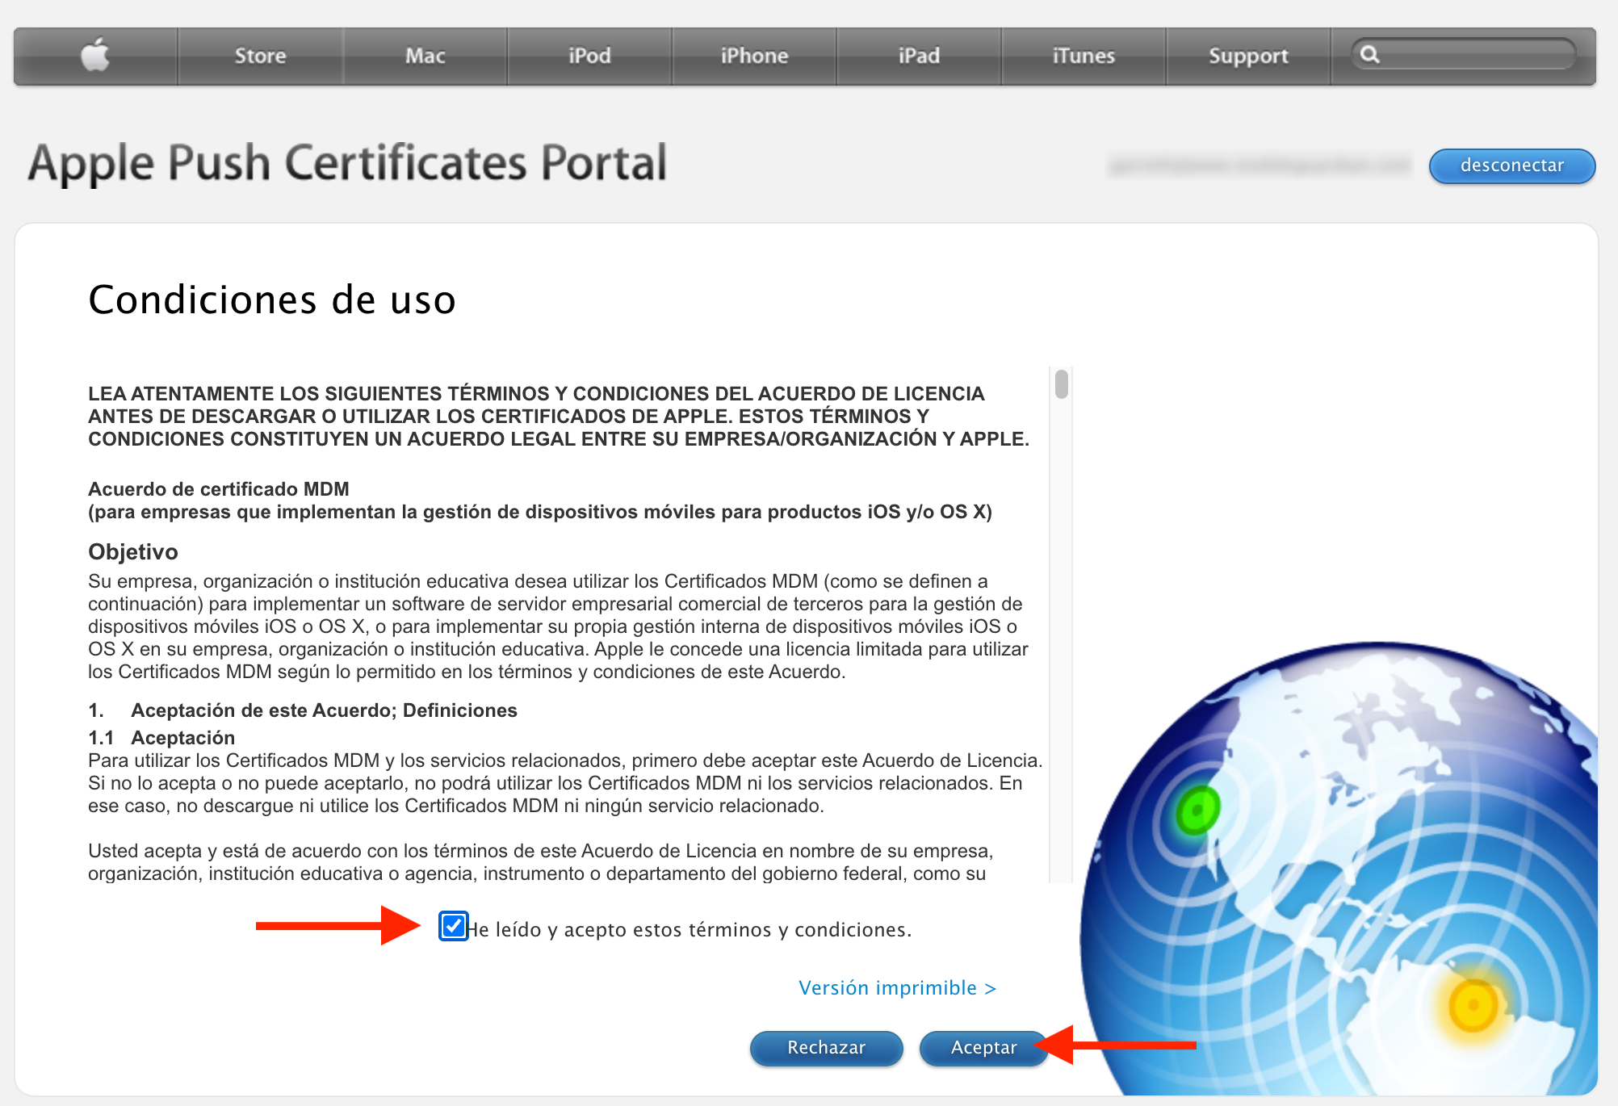This screenshot has width=1618, height=1106.
Task: Uncheck the terms acceptance checkbox
Action: pyautogui.click(x=453, y=926)
